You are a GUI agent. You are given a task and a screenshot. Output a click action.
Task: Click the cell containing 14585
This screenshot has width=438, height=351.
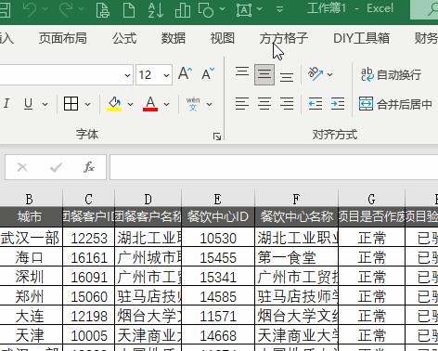[218, 296]
